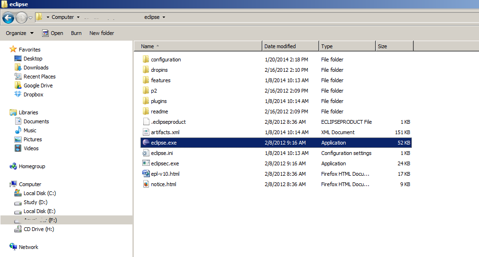Expand the Computer breadcrumb dropdown
The height and width of the screenshot is (257, 479).
click(x=78, y=17)
